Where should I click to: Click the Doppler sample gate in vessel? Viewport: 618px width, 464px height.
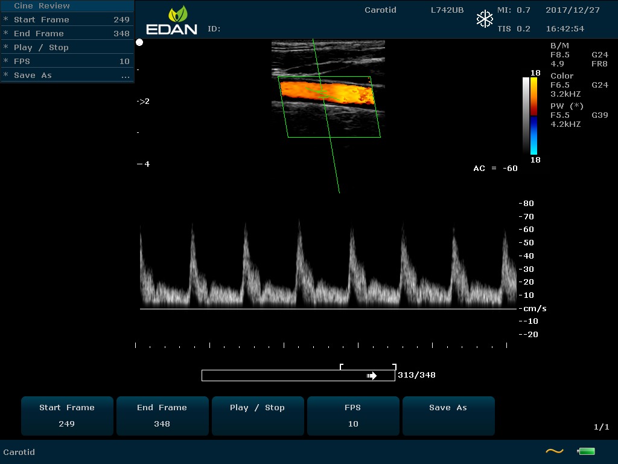pos(323,94)
